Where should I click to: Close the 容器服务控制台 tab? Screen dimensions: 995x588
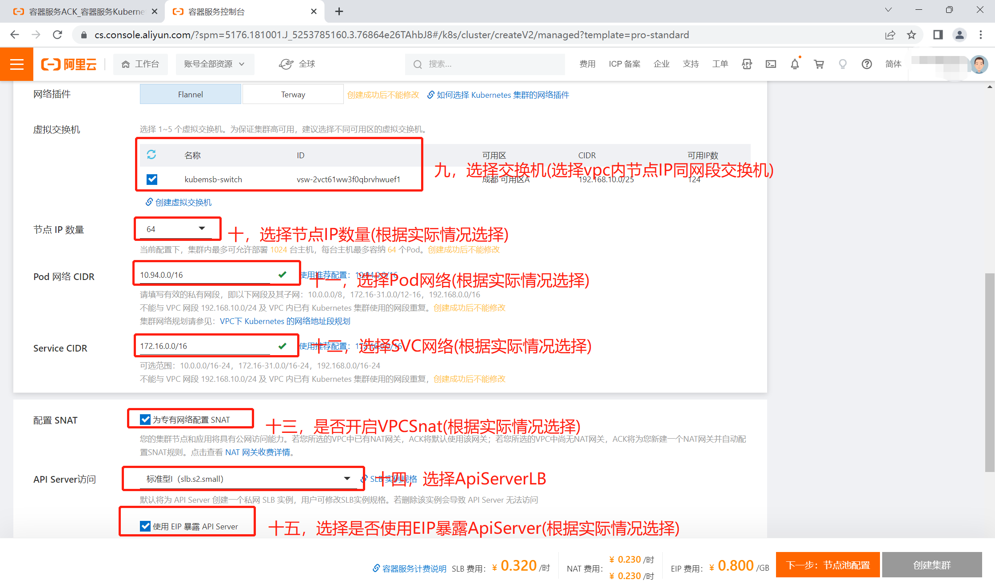(x=314, y=12)
